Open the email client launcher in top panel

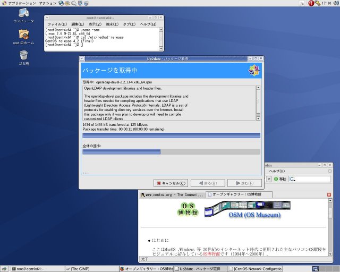click(x=67, y=3)
